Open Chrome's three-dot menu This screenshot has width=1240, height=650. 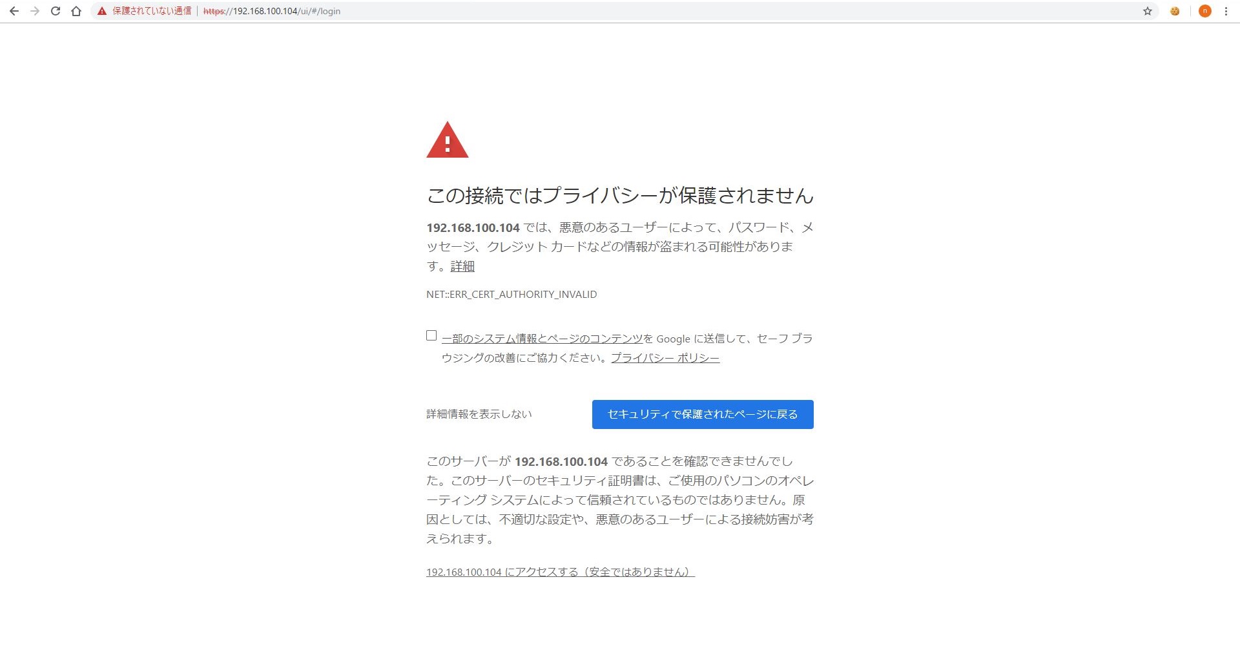(x=1226, y=11)
